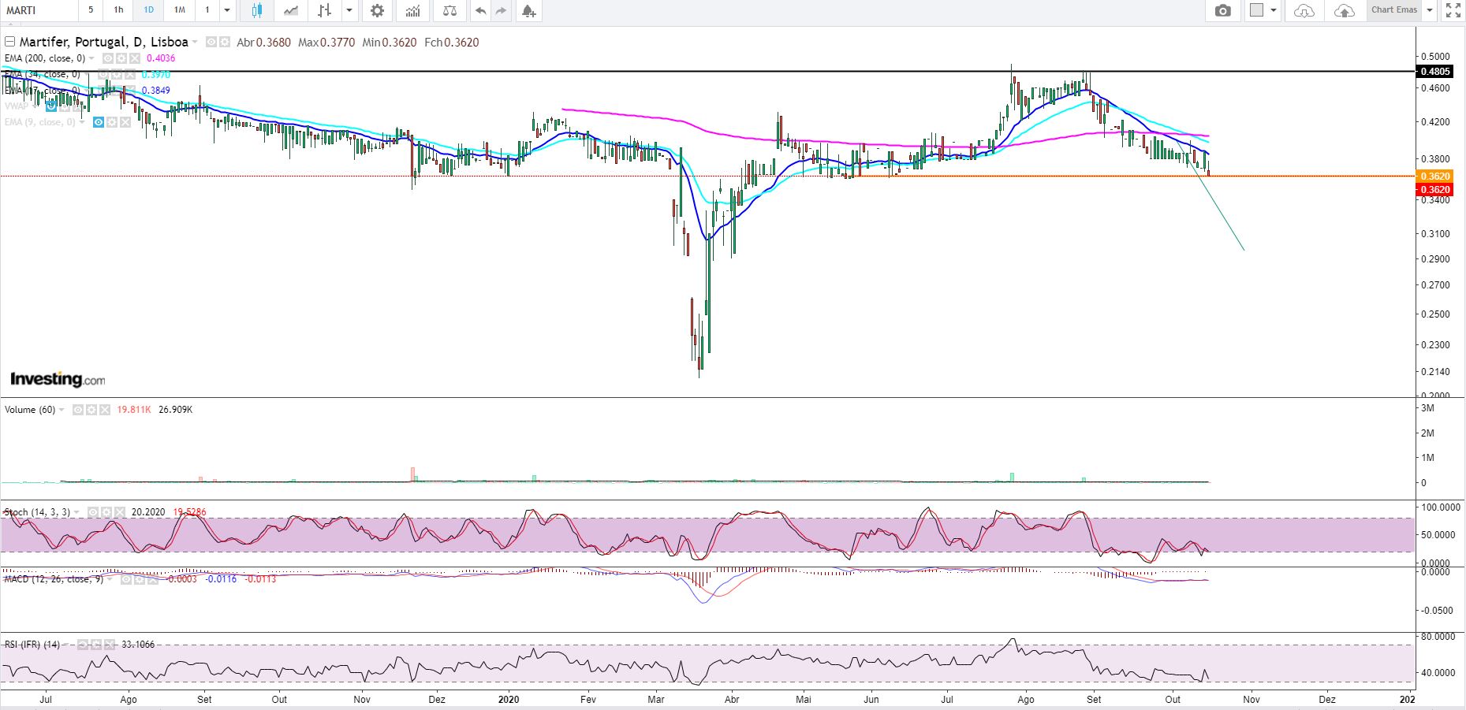The height and width of the screenshot is (710, 1466).
Task: Switch to the 1h timeframe
Action: point(118,10)
